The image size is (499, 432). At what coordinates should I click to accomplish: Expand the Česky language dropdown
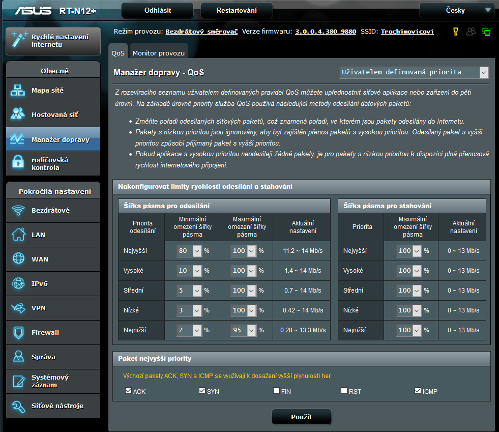click(456, 10)
